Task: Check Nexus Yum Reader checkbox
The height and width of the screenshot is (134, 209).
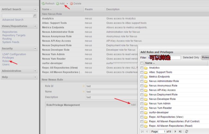Action: click(x=142, y=108)
